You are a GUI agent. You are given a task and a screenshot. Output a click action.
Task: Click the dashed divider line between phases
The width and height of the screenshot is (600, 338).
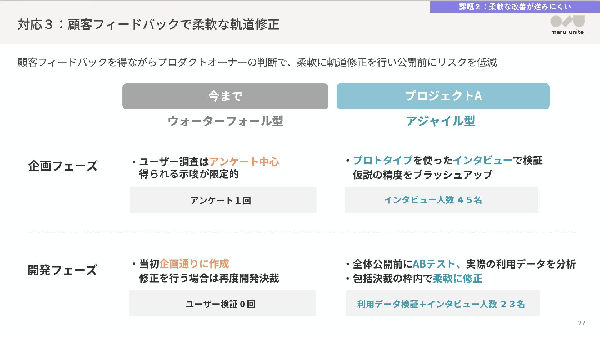coord(302,233)
